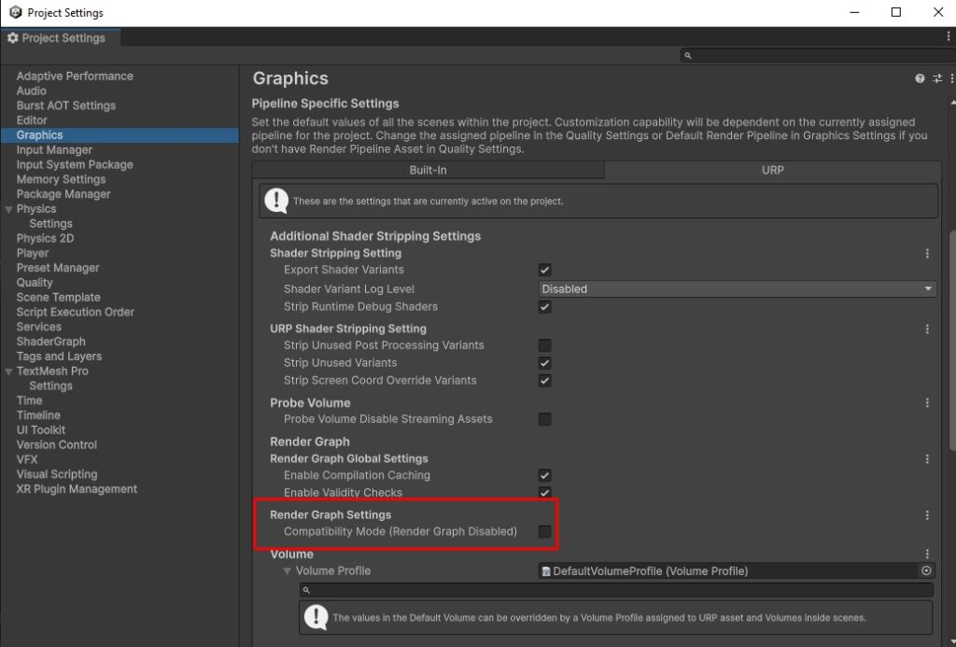Open Render Graph Global Settings options menu
Screen dimensions: 956x647
pos(927,458)
